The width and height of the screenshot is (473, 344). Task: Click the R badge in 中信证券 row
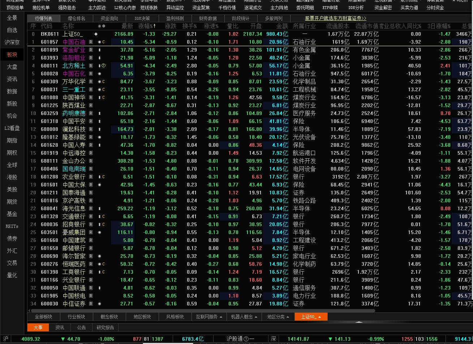point(91,304)
